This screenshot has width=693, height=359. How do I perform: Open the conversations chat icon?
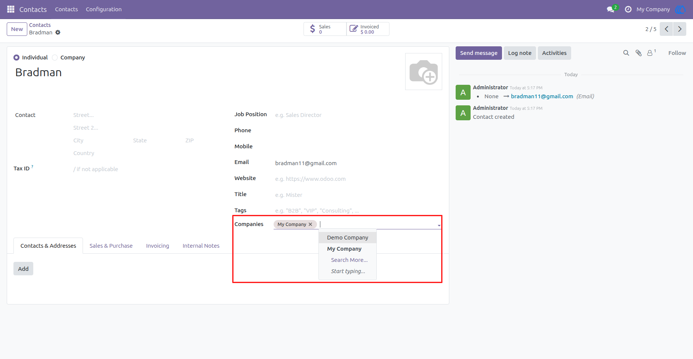(611, 9)
